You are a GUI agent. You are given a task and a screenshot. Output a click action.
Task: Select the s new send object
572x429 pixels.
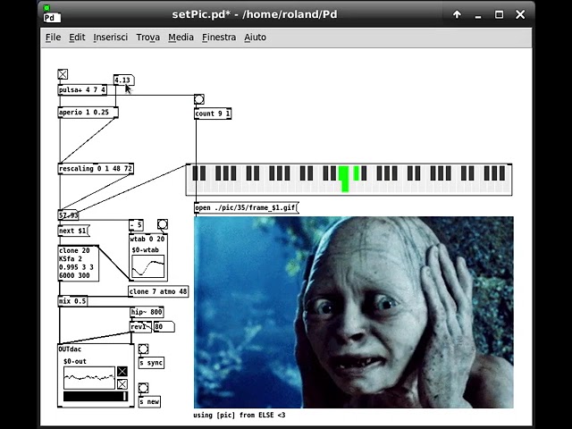pyautogui.click(x=149, y=402)
